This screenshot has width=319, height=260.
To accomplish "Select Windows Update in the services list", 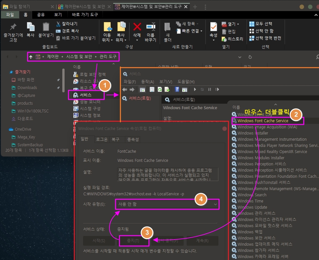I will (x=252, y=207).
